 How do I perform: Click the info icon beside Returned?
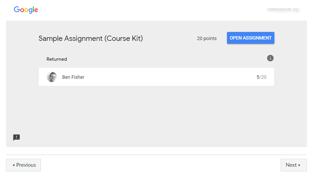(x=270, y=58)
